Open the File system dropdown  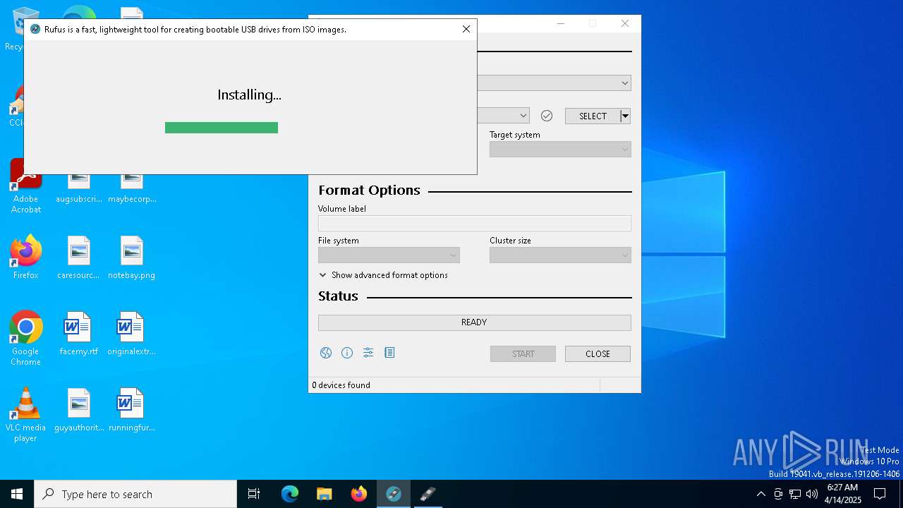389,255
